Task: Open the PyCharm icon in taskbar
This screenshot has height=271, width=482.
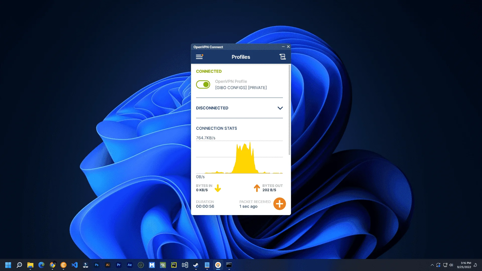Action: pyautogui.click(x=174, y=265)
